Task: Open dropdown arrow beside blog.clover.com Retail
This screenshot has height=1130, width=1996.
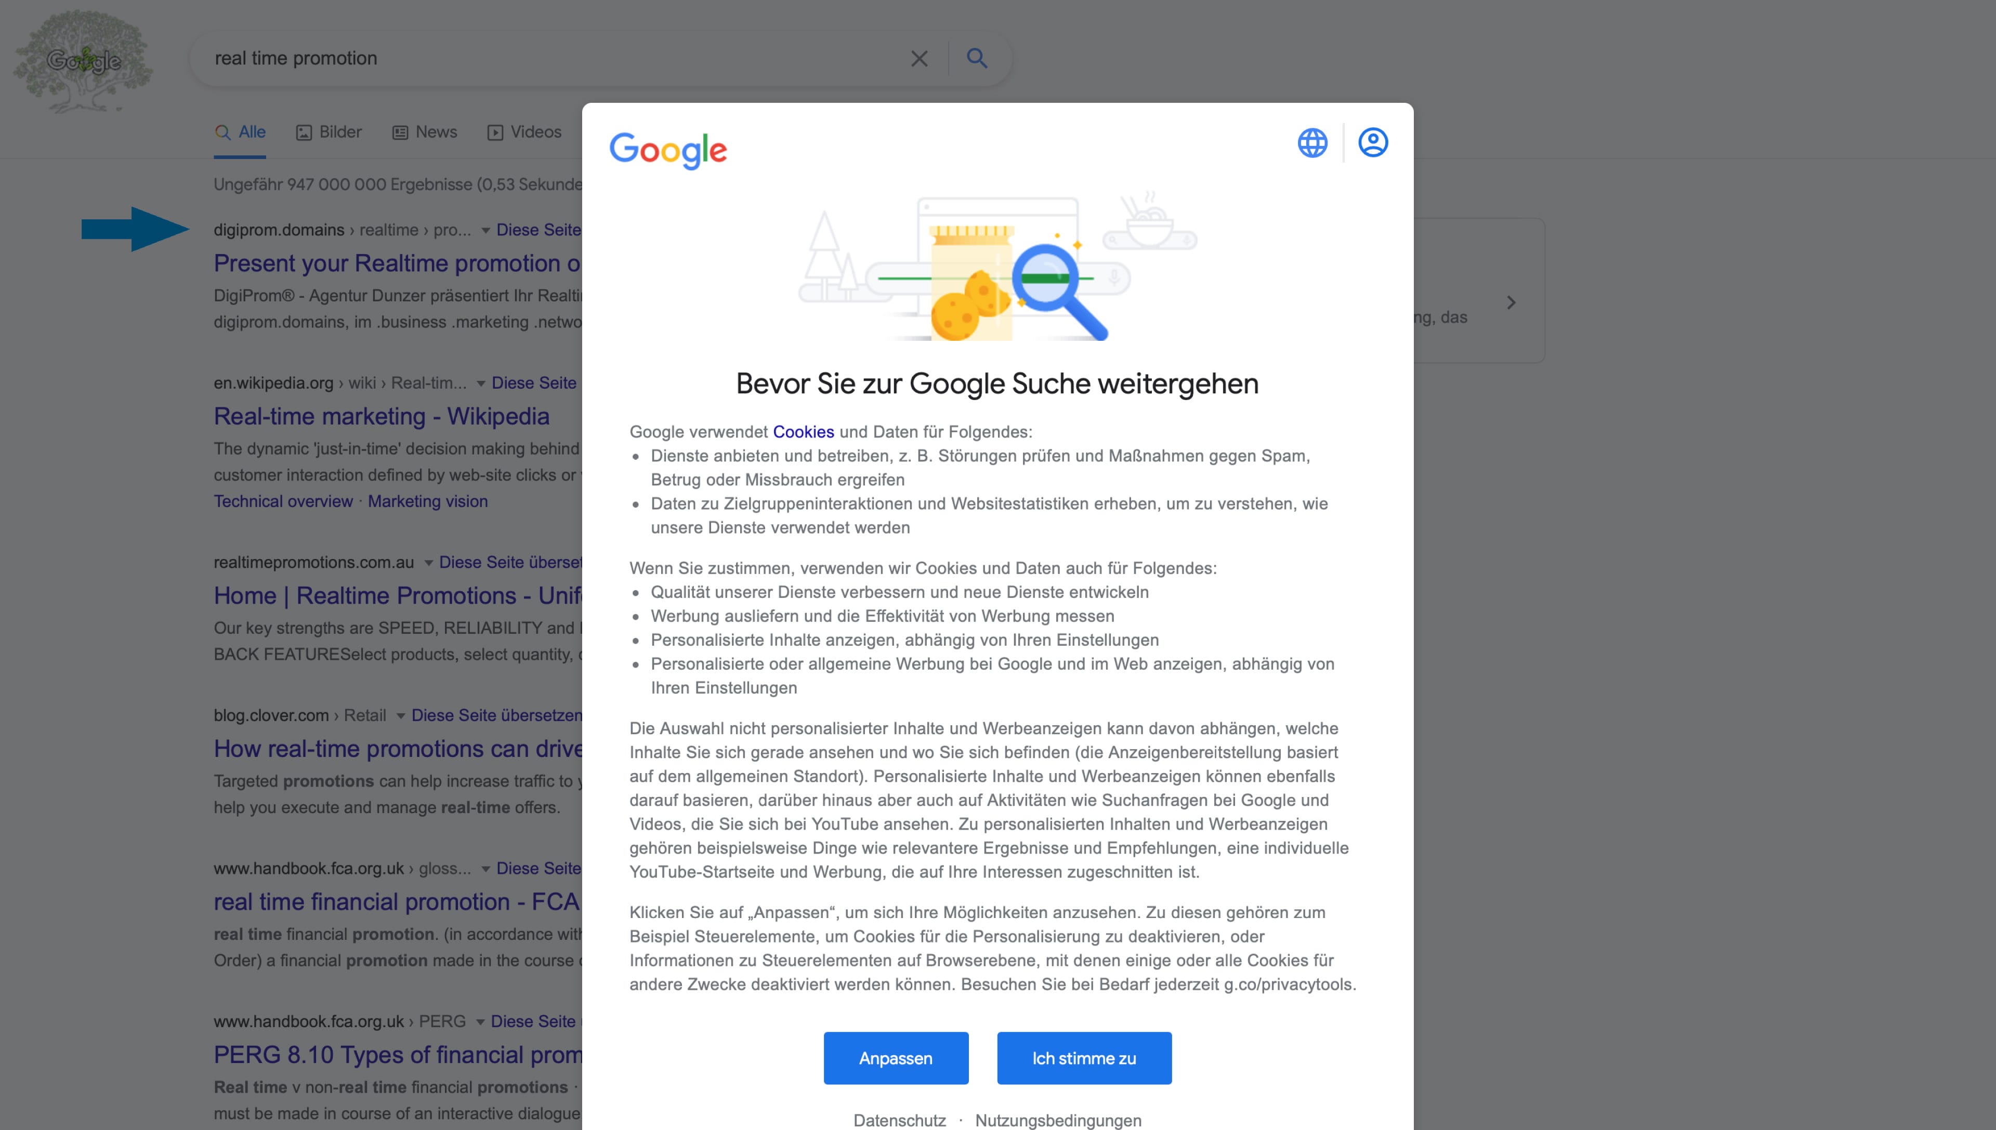Action: coord(401,715)
